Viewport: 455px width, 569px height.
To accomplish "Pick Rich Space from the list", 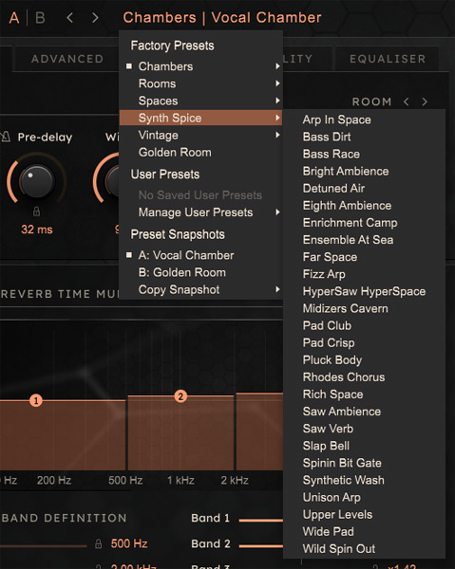I will pos(364,395).
